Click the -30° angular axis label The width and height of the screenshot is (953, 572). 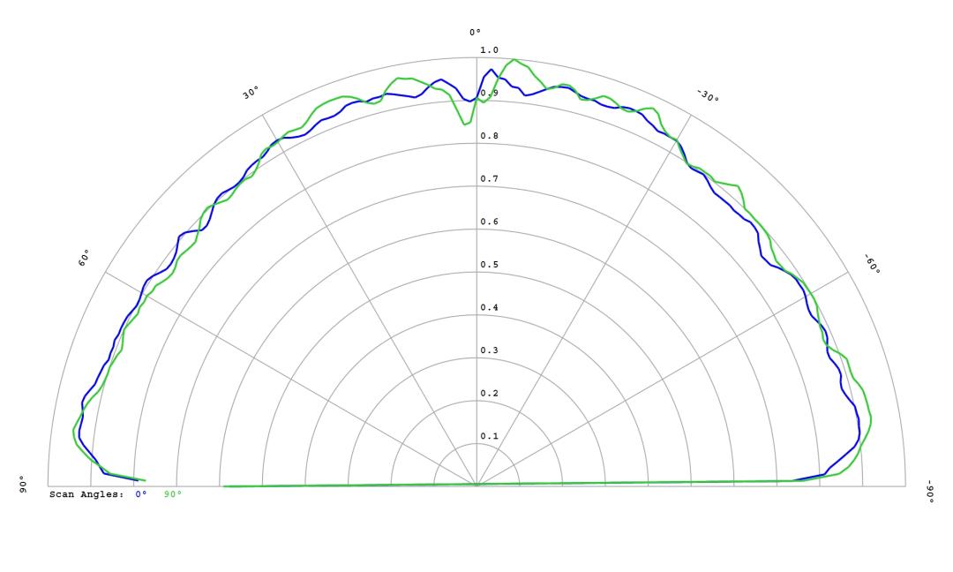pyautogui.click(x=707, y=95)
